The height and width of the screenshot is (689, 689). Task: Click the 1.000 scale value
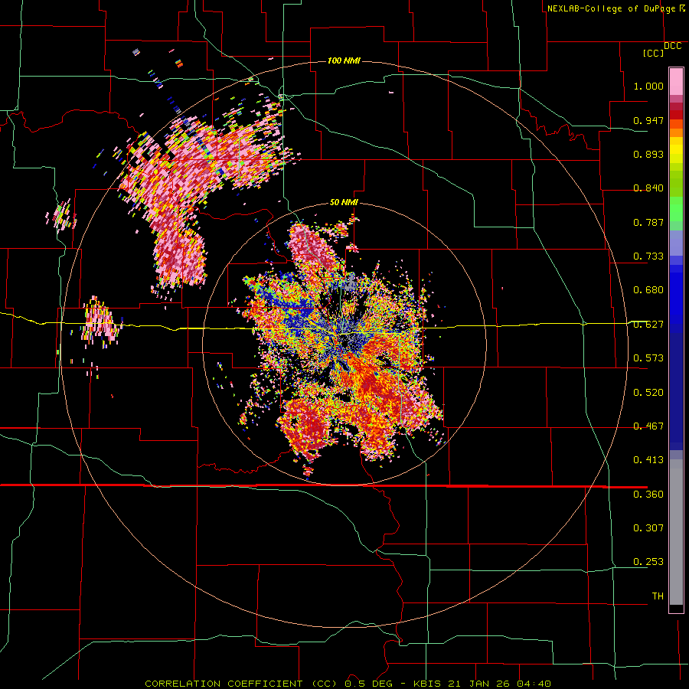648,86
